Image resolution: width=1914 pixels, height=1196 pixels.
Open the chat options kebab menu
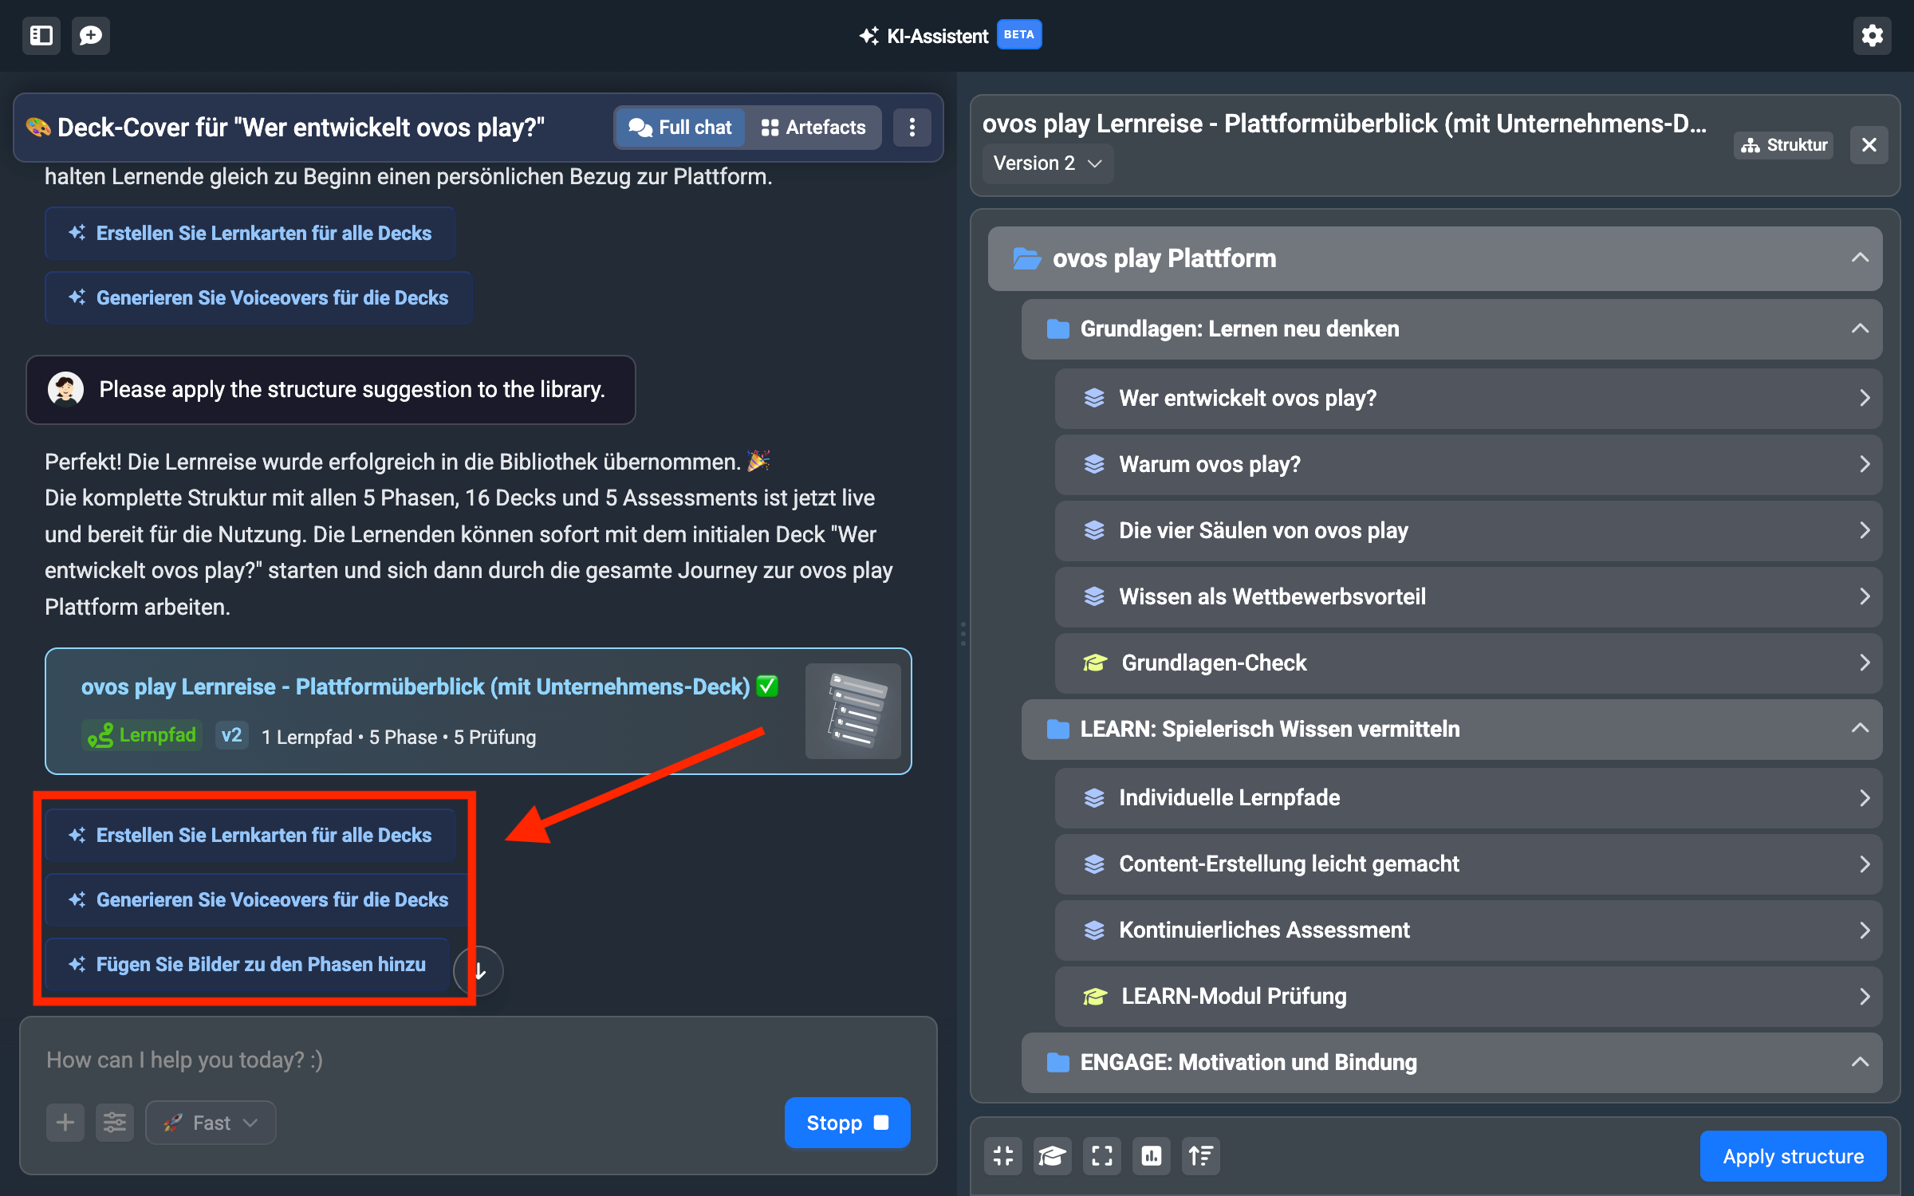point(912,128)
